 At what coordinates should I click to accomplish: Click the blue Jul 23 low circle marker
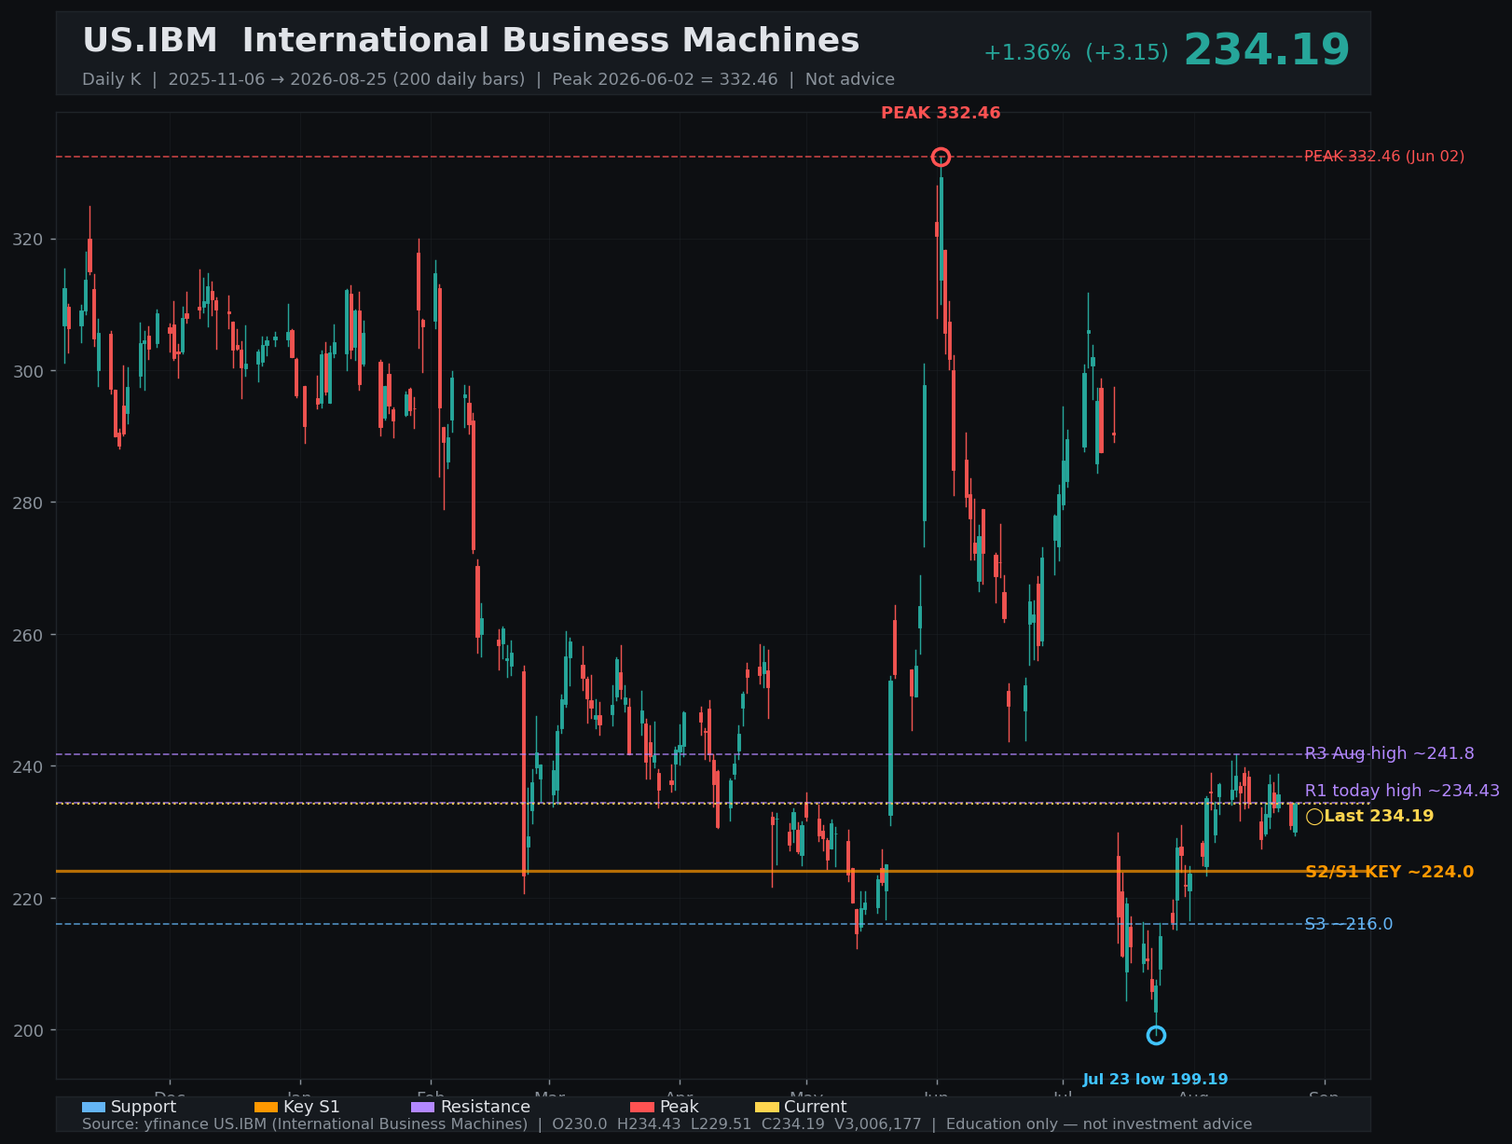(x=1156, y=1035)
